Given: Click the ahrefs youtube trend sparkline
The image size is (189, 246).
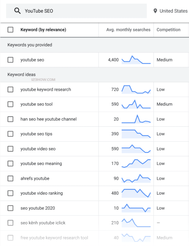Looking at the screenshot, I should 136,178.
